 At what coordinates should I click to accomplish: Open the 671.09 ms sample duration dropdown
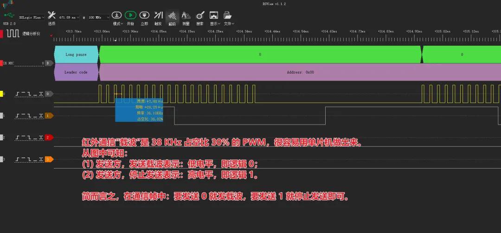[69, 18]
